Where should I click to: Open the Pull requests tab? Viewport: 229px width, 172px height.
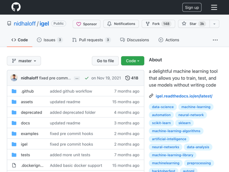[92, 40]
